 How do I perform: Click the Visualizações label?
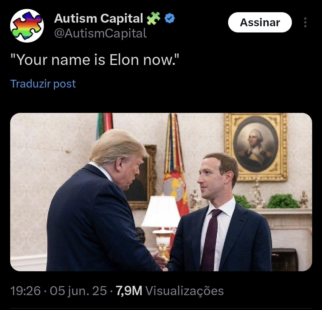pyautogui.click(x=185, y=291)
